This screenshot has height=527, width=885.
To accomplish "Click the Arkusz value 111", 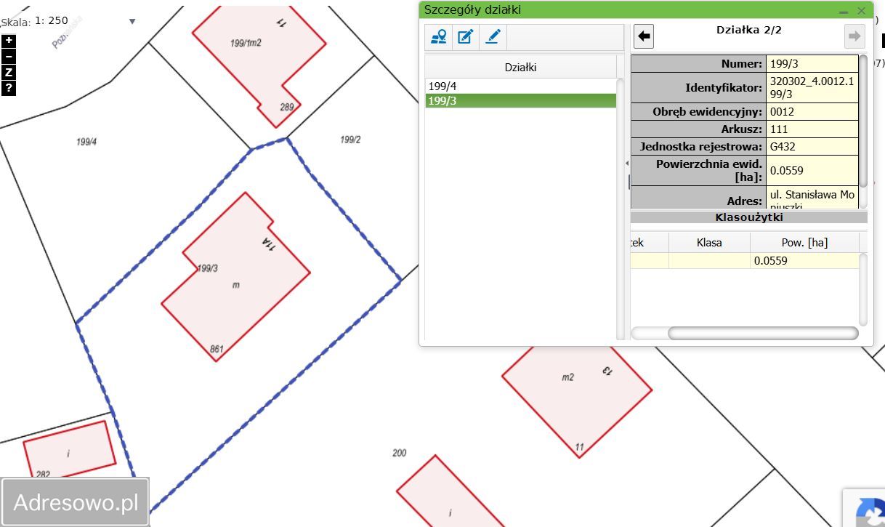I will tap(812, 129).
